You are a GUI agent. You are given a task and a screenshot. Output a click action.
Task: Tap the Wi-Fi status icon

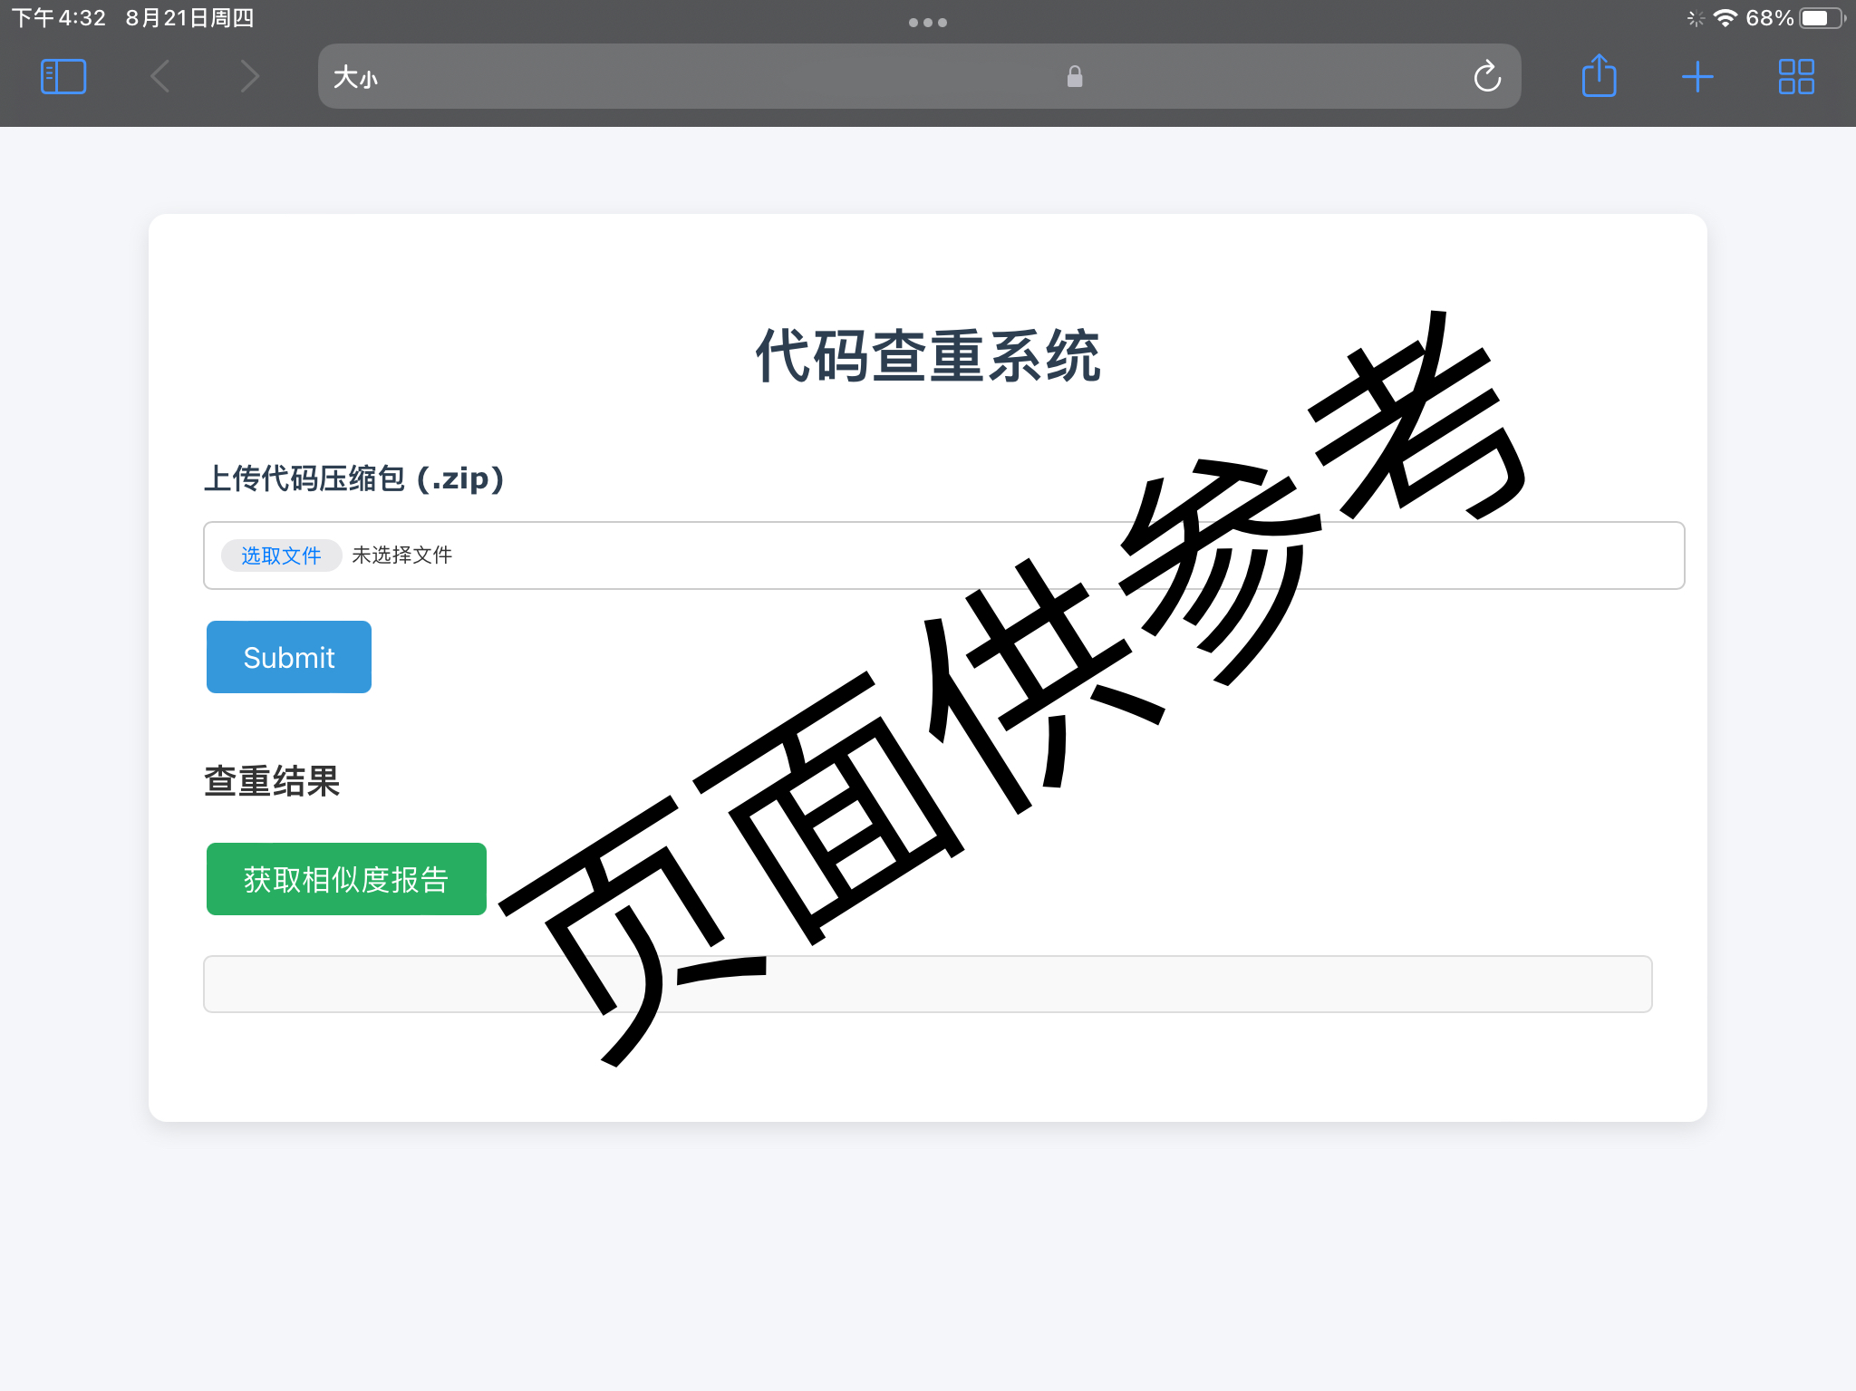[x=1725, y=18]
